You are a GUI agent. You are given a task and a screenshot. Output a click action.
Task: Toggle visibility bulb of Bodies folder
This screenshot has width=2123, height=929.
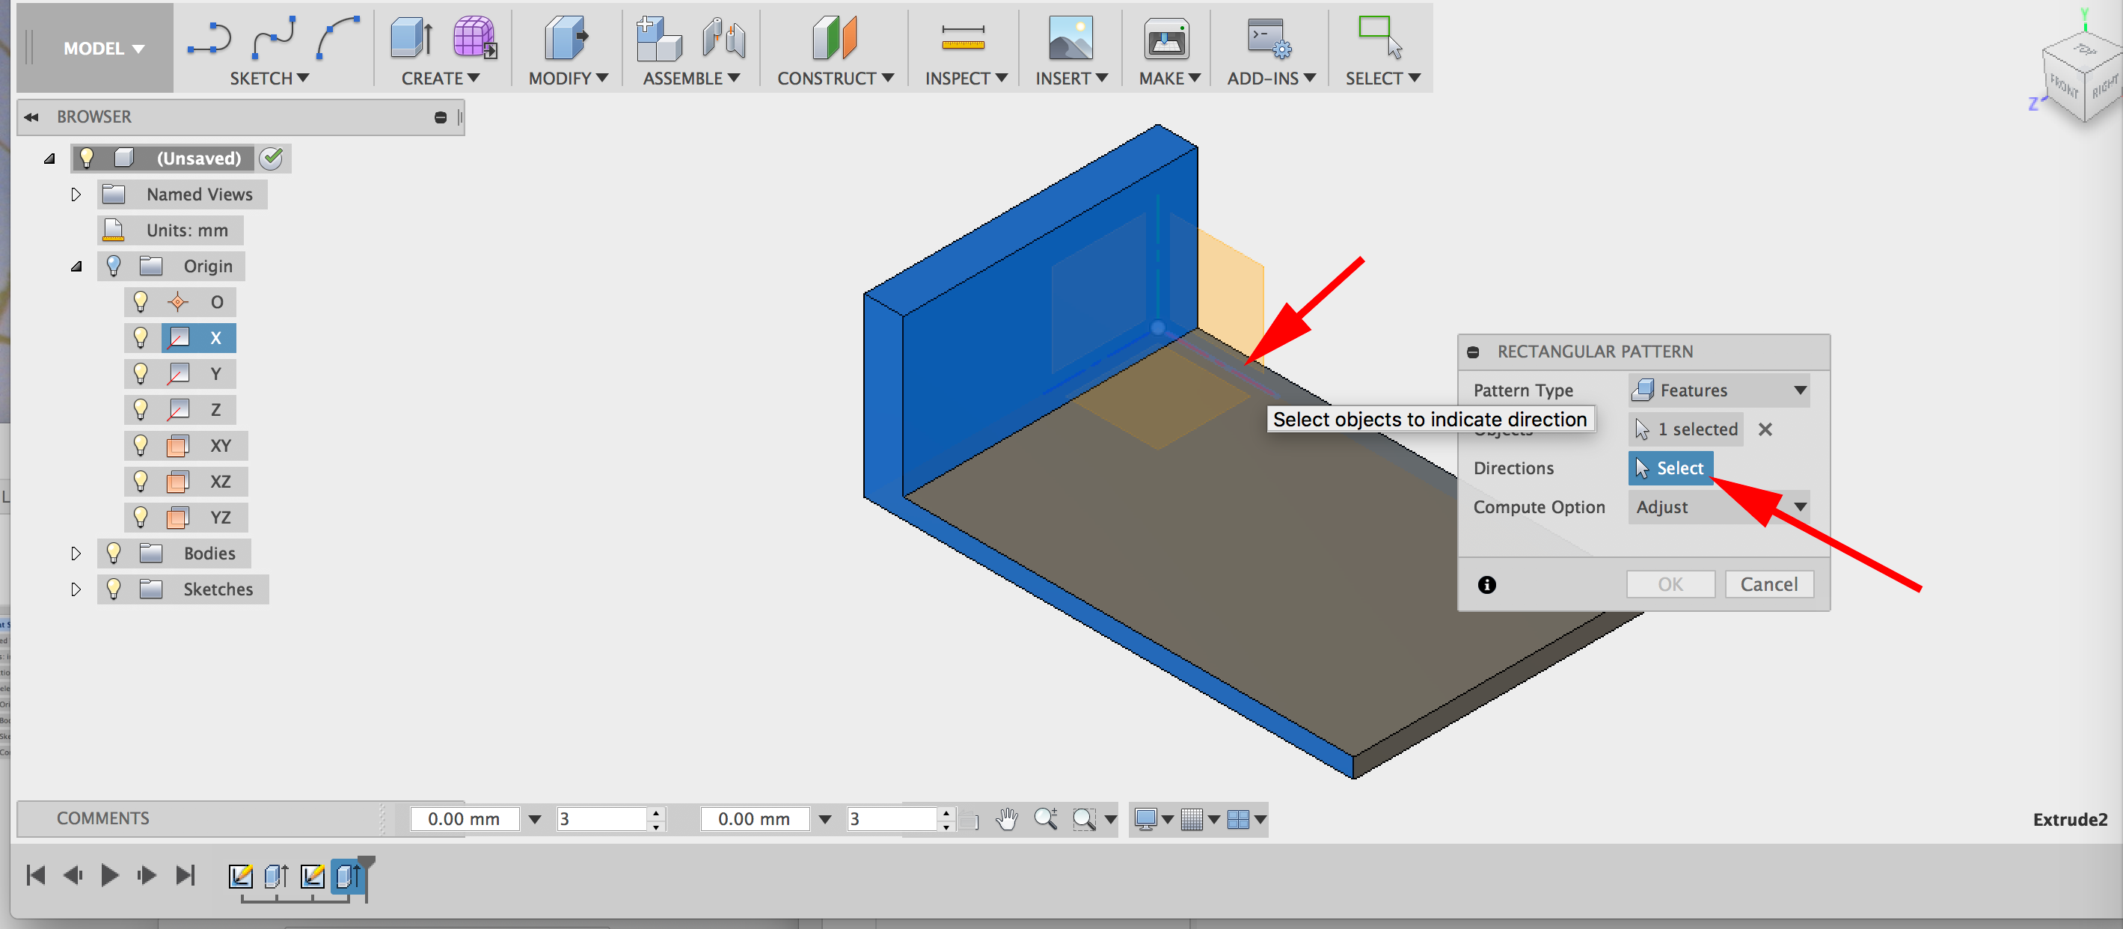[x=114, y=553]
